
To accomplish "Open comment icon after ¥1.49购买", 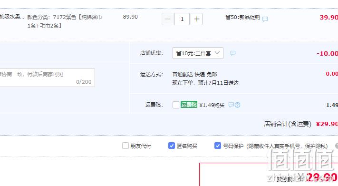I will pos(231,105).
